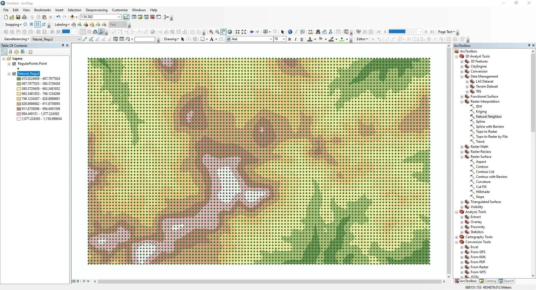This screenshot has width=536, height=290.
Task: Switch to Layout View at map bottom
Action: pyautogui.click(x=78, y=281)
